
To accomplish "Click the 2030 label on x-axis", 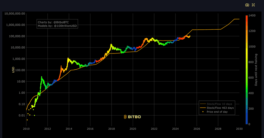I will coord(239,129).
